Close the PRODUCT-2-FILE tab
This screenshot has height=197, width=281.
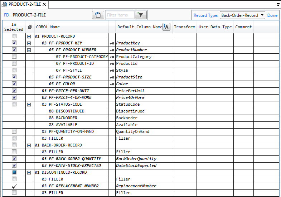tap(44, 4)
